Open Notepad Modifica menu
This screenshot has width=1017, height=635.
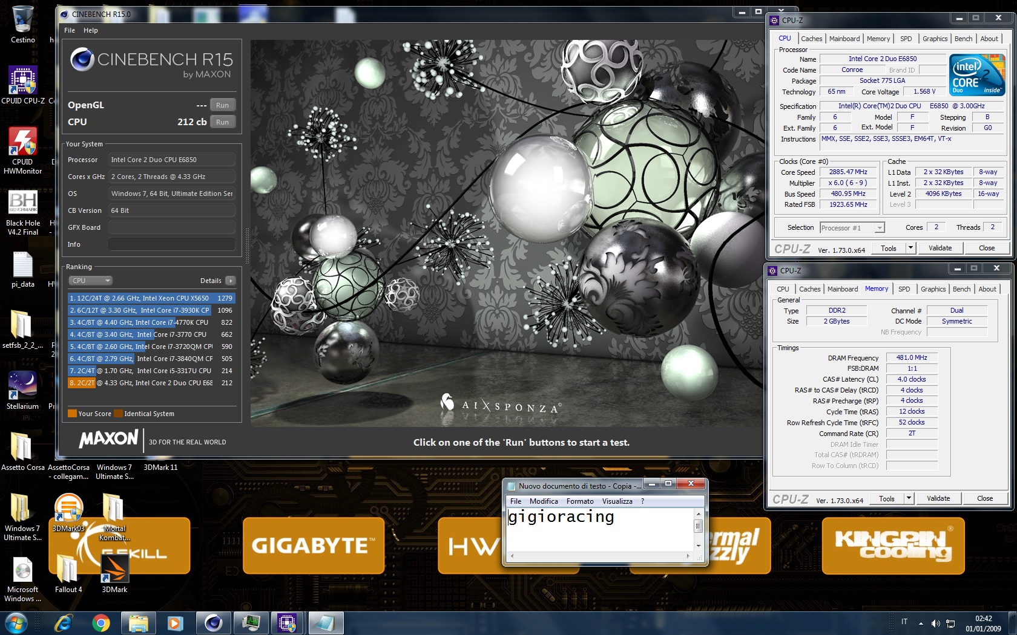point(544,501)
